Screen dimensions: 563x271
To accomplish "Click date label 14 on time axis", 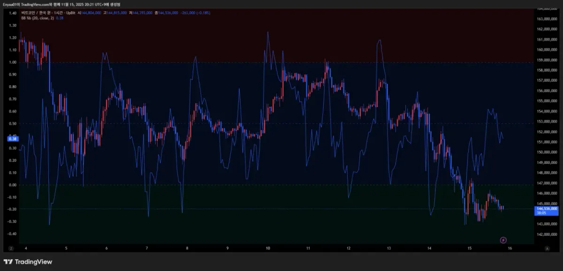I will 429,248.
